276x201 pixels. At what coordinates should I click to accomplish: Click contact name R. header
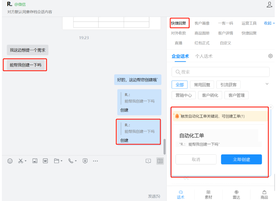(x=9, y=4)
